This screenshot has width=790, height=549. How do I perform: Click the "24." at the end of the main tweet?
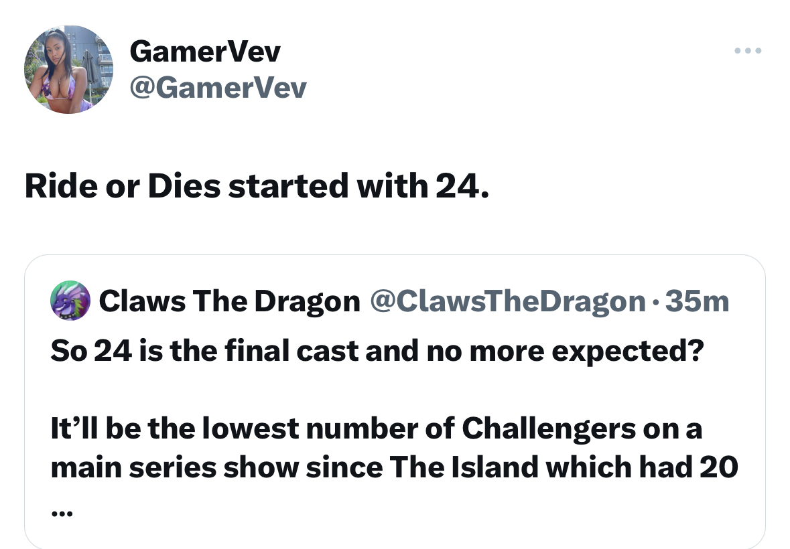click(x=462, y=185)
